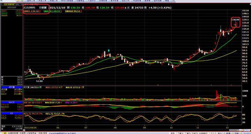Screen dimensions: 251x134
Task: Open the 自選股報價 tab in bottom bar
Action: click(13, 133)
